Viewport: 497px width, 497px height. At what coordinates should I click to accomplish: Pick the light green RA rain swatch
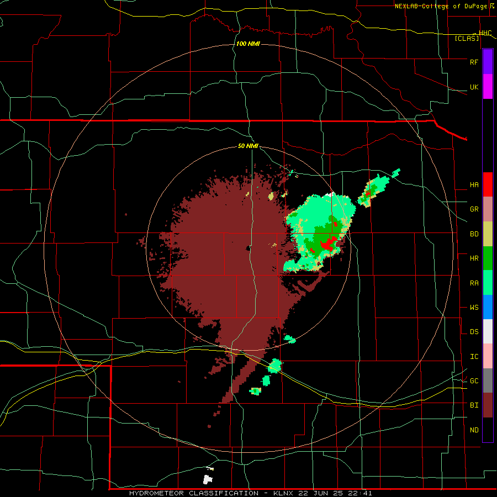pos(488,282)
